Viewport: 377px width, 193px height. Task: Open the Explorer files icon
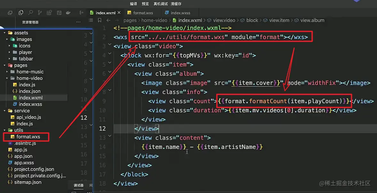(21, 12)
